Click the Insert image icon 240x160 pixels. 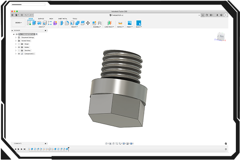[x=129, y=23]
